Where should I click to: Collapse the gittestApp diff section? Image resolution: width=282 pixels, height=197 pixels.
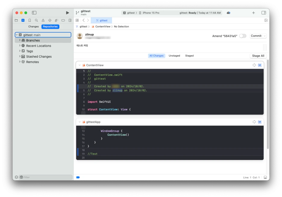point(80,122)
